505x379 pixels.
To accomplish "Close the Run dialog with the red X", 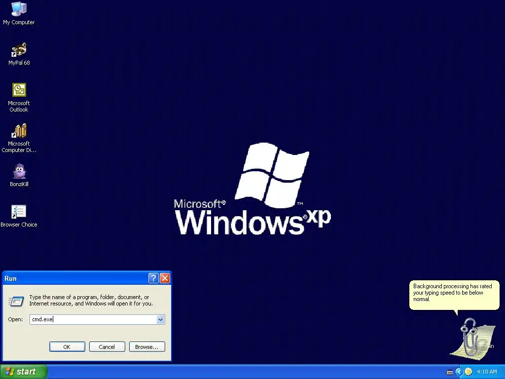I will click(165, 278).
